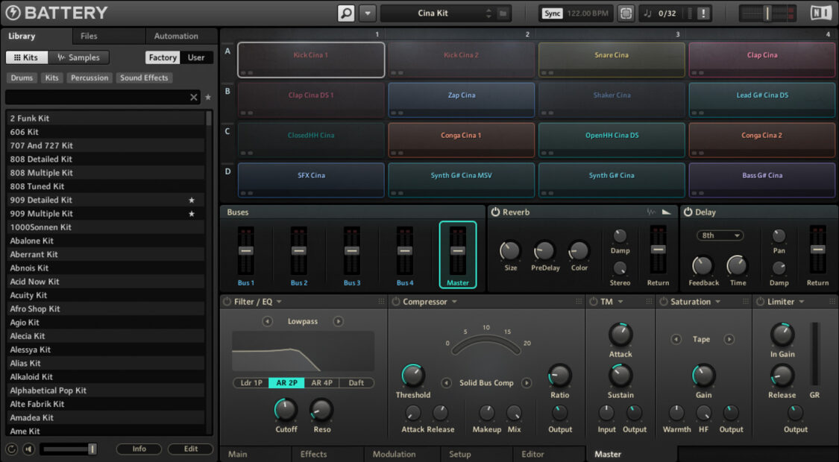This screenshot has width=839, height=462.
Task: Open the search magnifier in the header
Action: (x=345, y=13)
